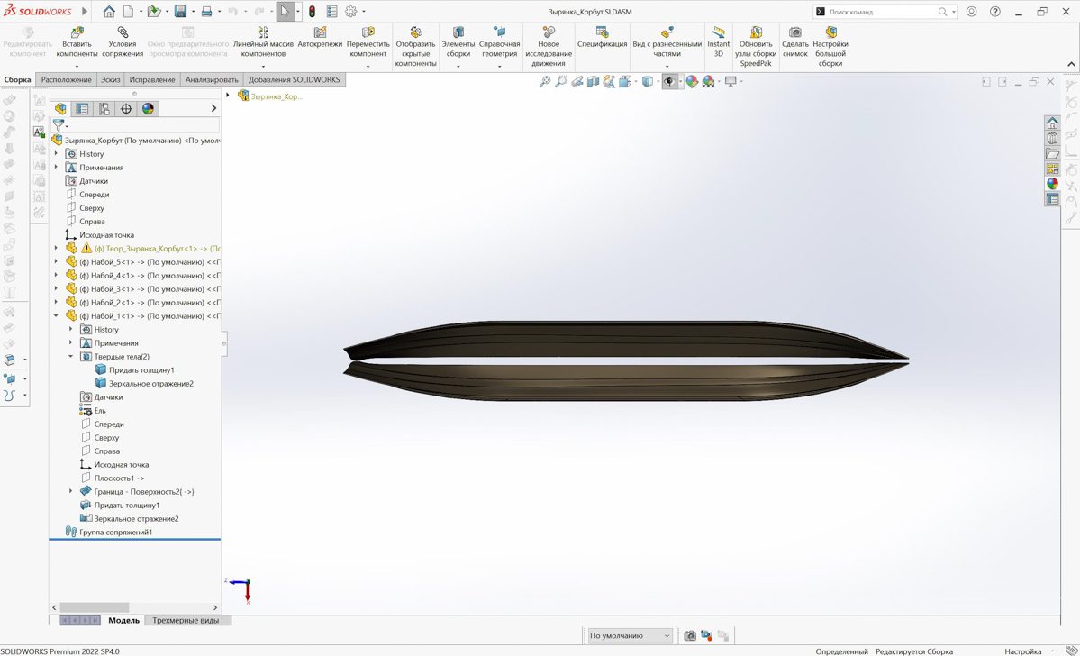
Task: Expand the Набой_5 component in the tree
Action: (56, 262)
